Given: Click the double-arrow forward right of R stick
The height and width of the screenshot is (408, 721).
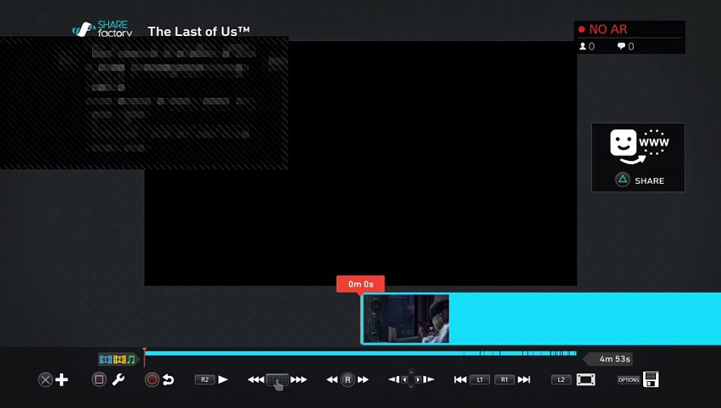Looking at the screenshot, I should [363, 380].
